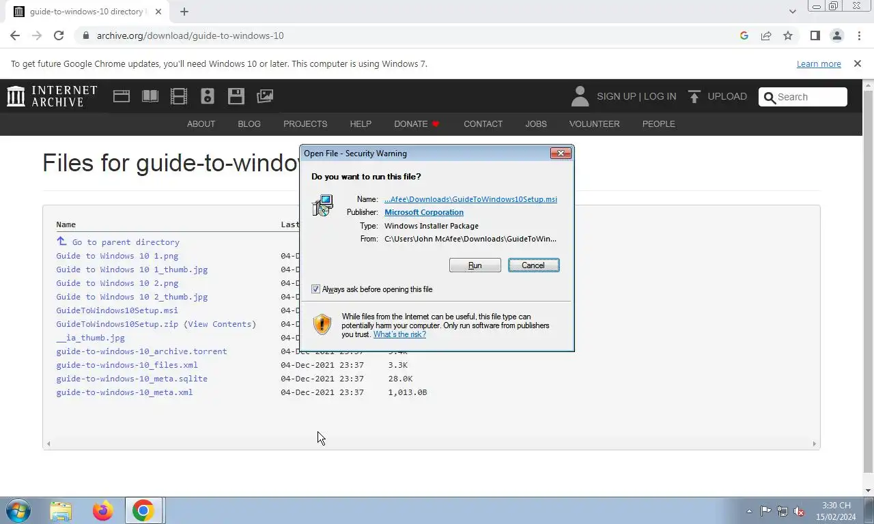Click Cancel in the security warning
This screenshot has height=524, width=874.
click(533, 265)
